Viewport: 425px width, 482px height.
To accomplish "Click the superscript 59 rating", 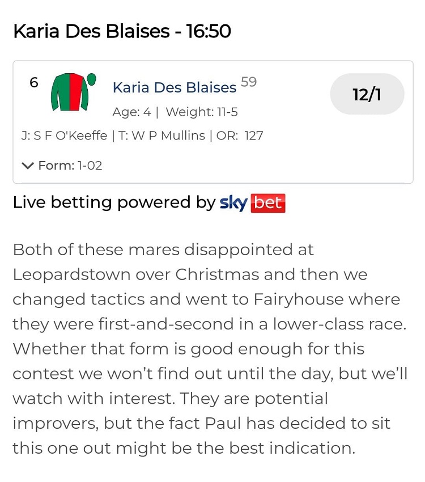I will tap(249, 82).
